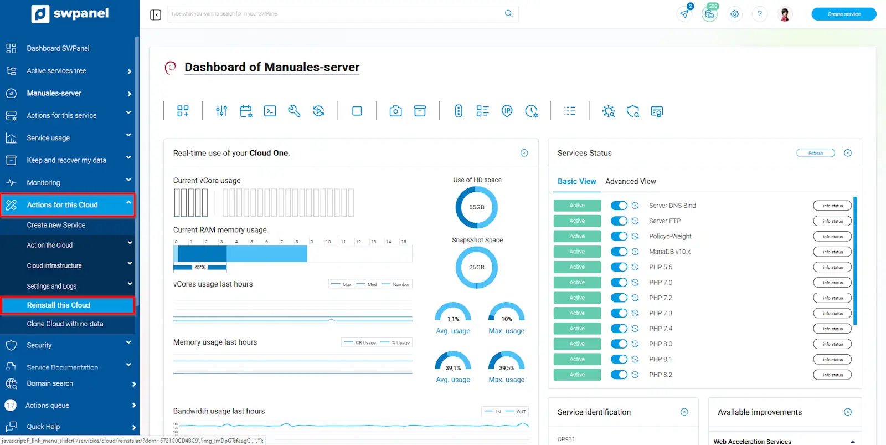The height and width of the screenshot is (445, 886).
Task: Expand Settings and Logs submenu
Action: (x=68, y=286)
